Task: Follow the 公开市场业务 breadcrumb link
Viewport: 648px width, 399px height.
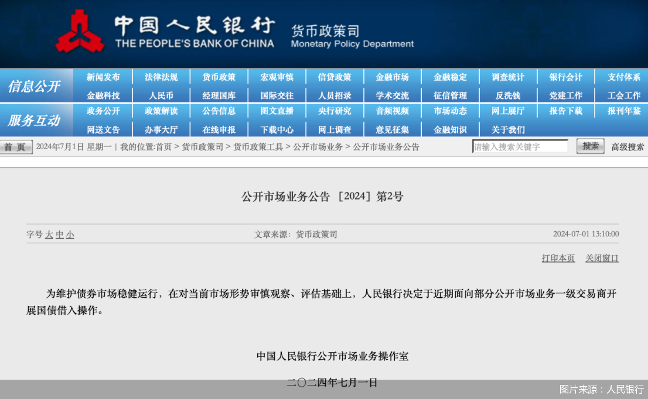Action: pos(318,147)
